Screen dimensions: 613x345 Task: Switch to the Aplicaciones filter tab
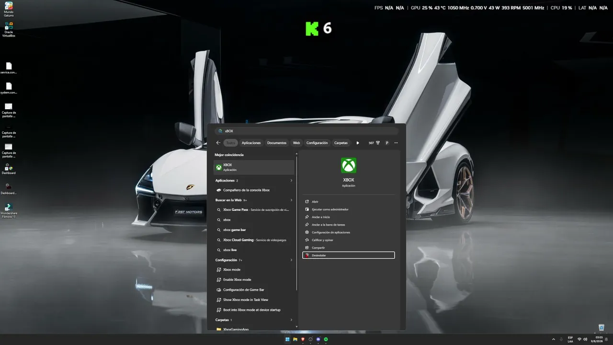click(x=251, y=143)
